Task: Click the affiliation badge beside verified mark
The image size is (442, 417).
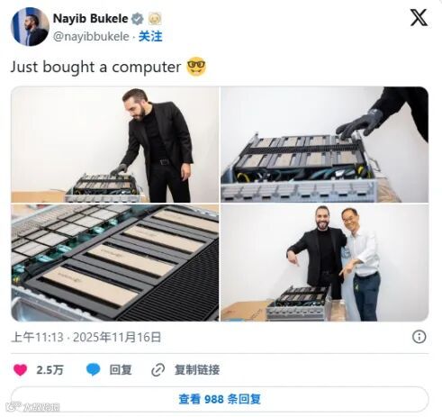Action: (155, 19)
